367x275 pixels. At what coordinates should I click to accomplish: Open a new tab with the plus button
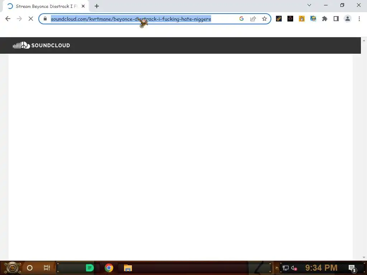point(97,6)
